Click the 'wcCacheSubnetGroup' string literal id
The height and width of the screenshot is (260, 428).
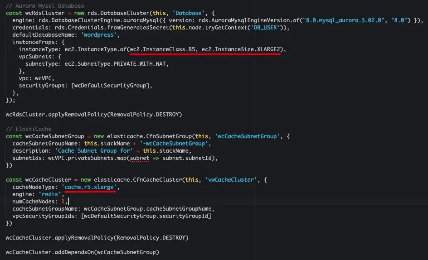tap(247, 136)
